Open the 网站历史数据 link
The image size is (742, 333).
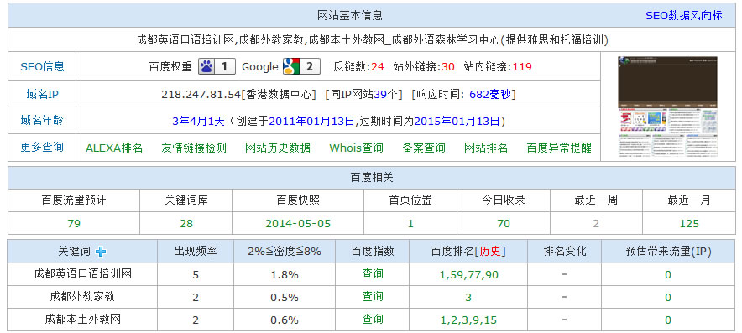pyautogui.click(x=278, y=148)
